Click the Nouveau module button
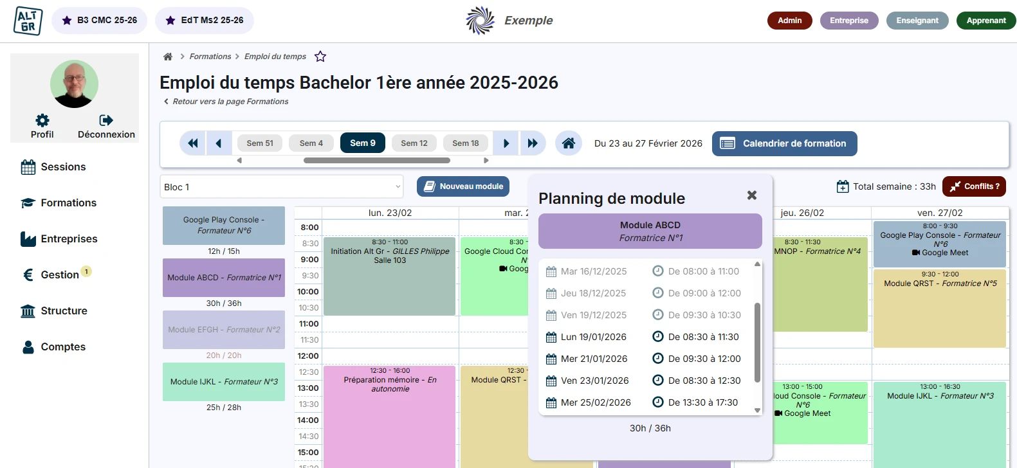This screenshot has height=468, width=1017. click(x=463, y=186)
